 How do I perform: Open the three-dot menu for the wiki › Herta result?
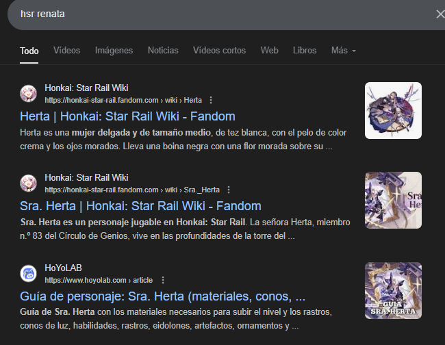tap(211, 100)
